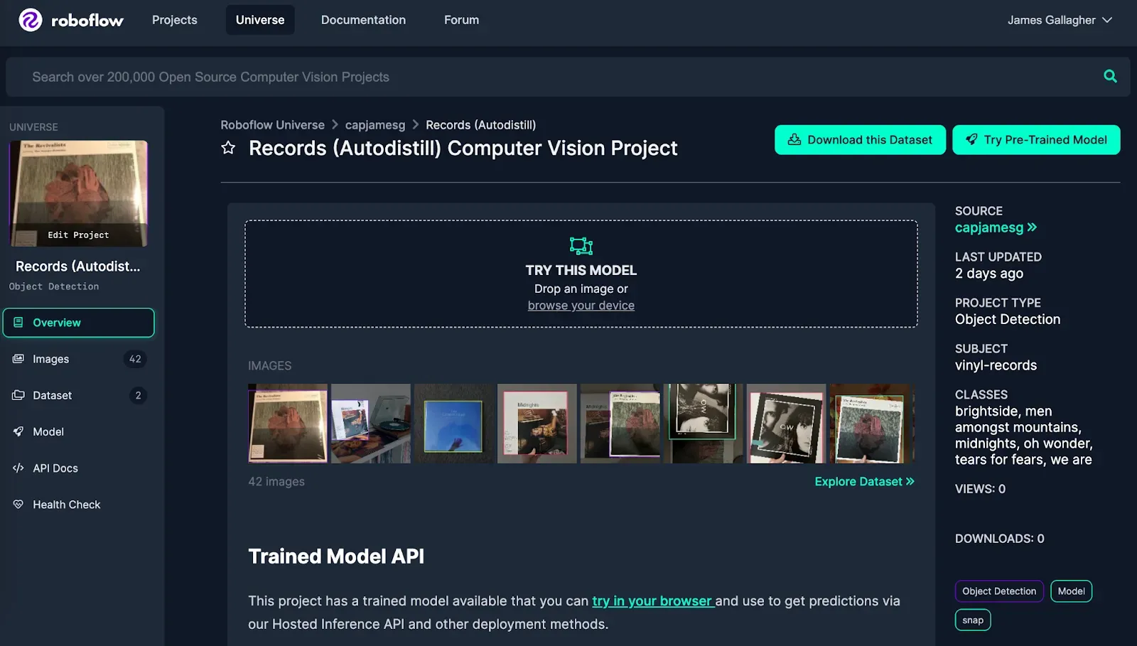The image size is (1137, 646).
Task: Star the Records (Autodistill) project
Action: [x=228, y=148]
